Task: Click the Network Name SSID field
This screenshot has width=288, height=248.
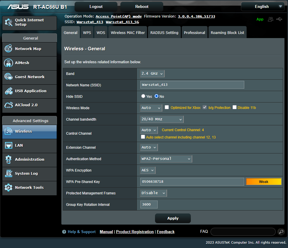Action: pos(192,85)
